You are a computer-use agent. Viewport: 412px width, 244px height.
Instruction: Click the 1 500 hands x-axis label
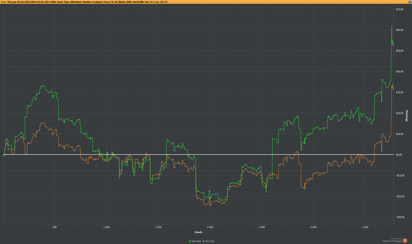158,227
